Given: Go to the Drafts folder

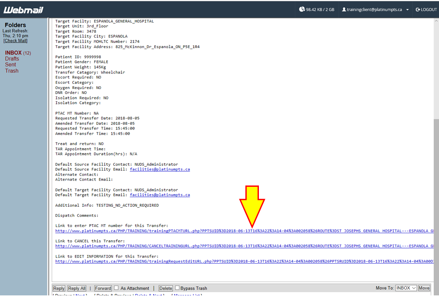Looking at the screenshot, I should 12,59.
